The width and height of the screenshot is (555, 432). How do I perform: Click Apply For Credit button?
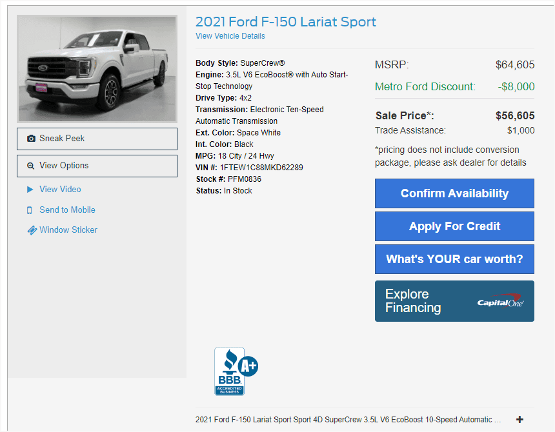pos(454,226)
